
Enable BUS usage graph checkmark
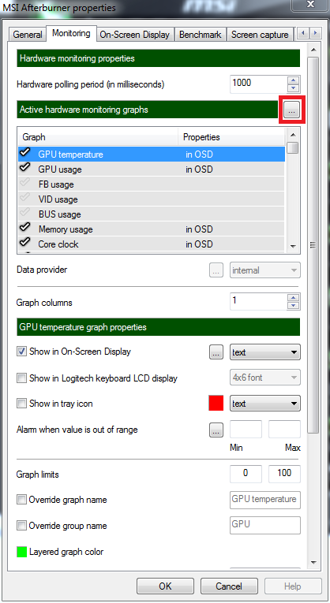click(25, 214)
